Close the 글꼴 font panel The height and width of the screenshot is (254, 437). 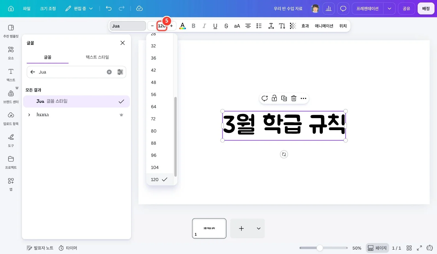pyautogui.click(x=123, y=43)
